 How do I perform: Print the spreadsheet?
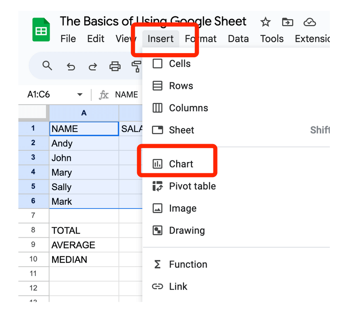(115, 66)
